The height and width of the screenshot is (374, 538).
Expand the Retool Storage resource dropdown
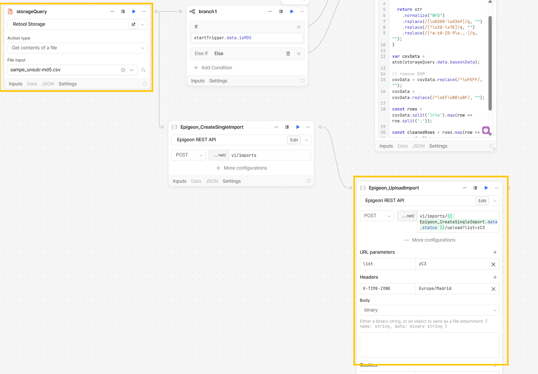(x=142, y=24)
